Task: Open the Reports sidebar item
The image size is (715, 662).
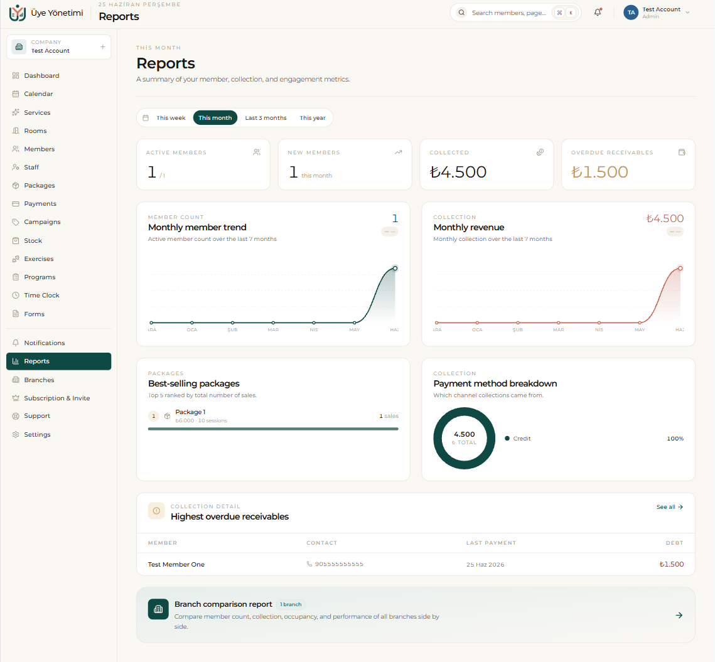Action: [x=59, y=361]
